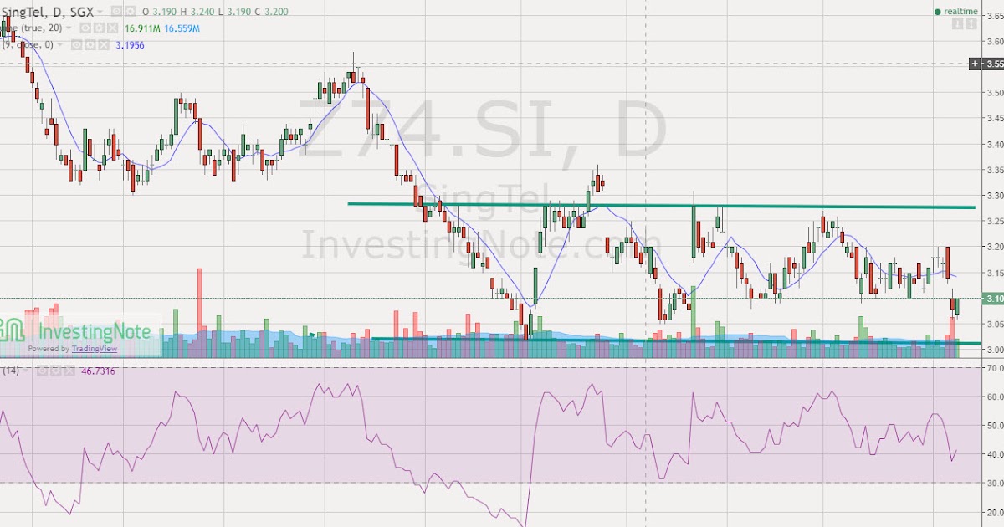Open the SingTel symbol settings gear

(131, 12)
